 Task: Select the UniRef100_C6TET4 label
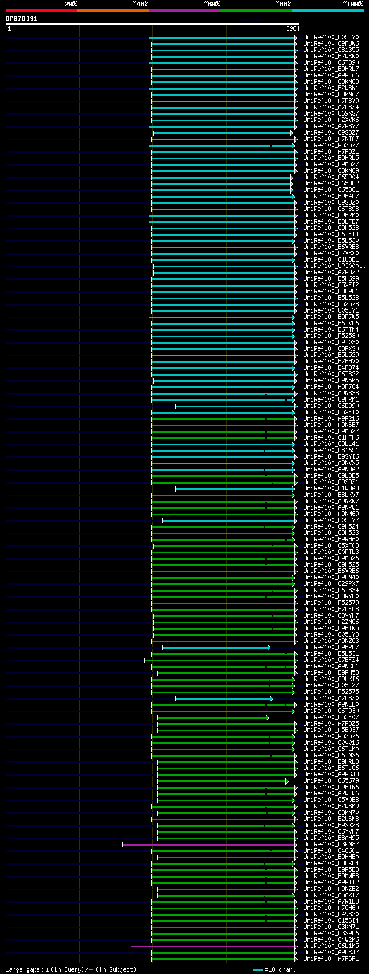[331, 235]
